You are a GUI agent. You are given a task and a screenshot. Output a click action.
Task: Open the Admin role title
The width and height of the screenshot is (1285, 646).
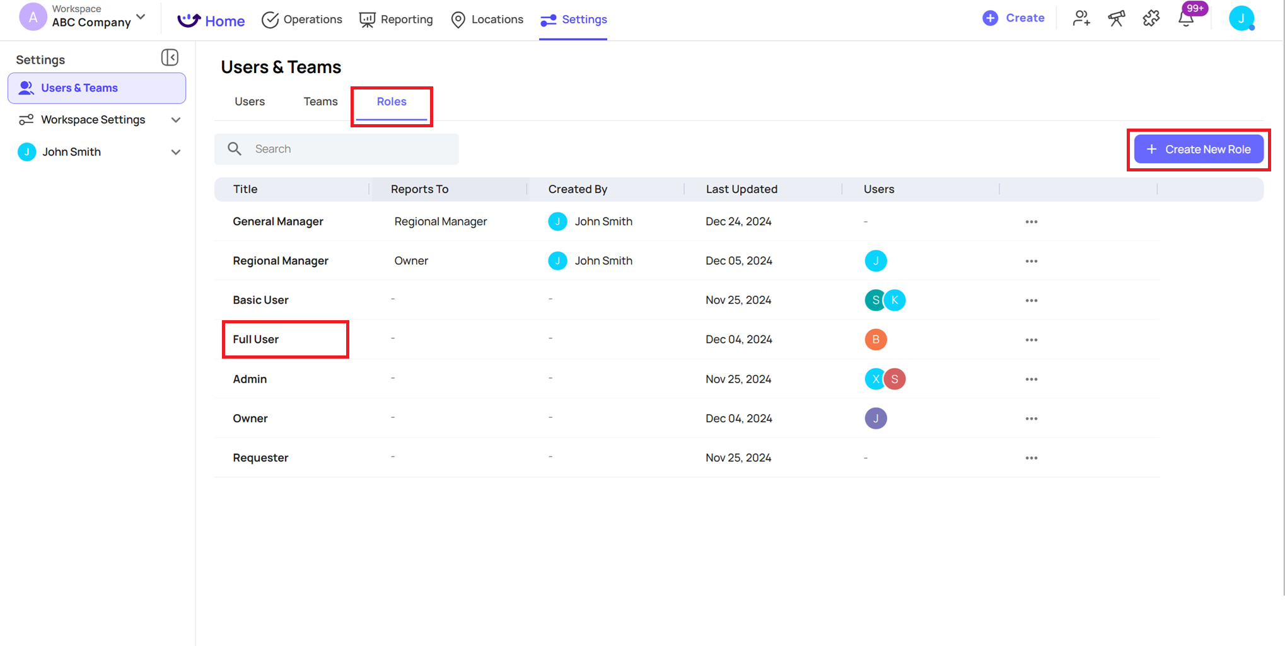point(250,379)
